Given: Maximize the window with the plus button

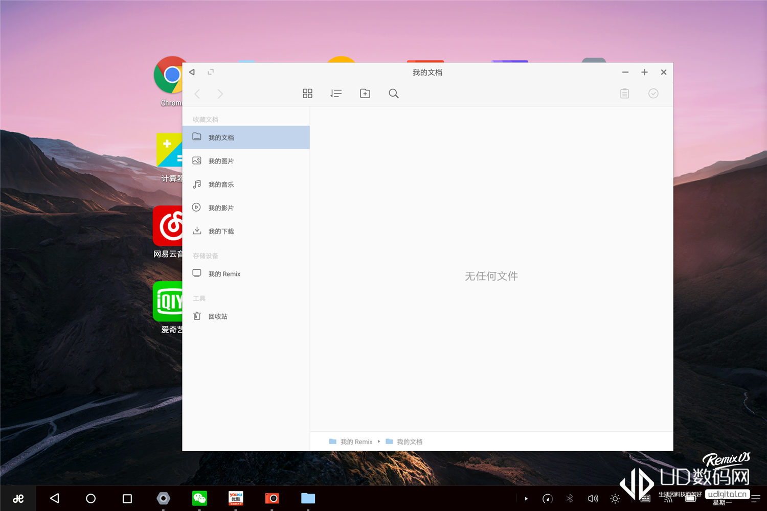Looking at the screenshot, I should [644, 72].
